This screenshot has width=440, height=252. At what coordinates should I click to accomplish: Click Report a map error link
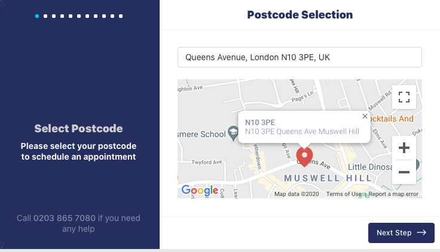click(393, 194)
